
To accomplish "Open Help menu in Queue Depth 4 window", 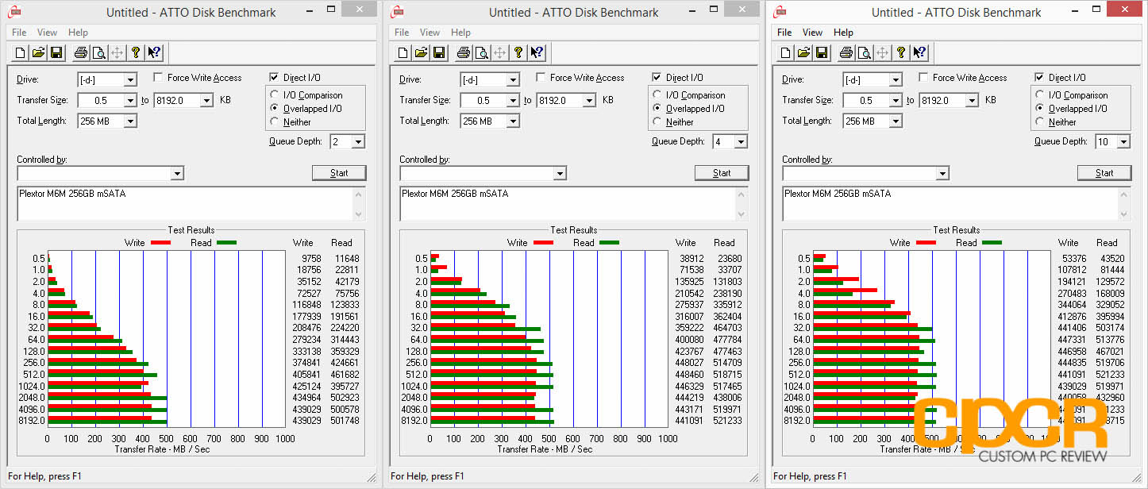I will 460,33.
